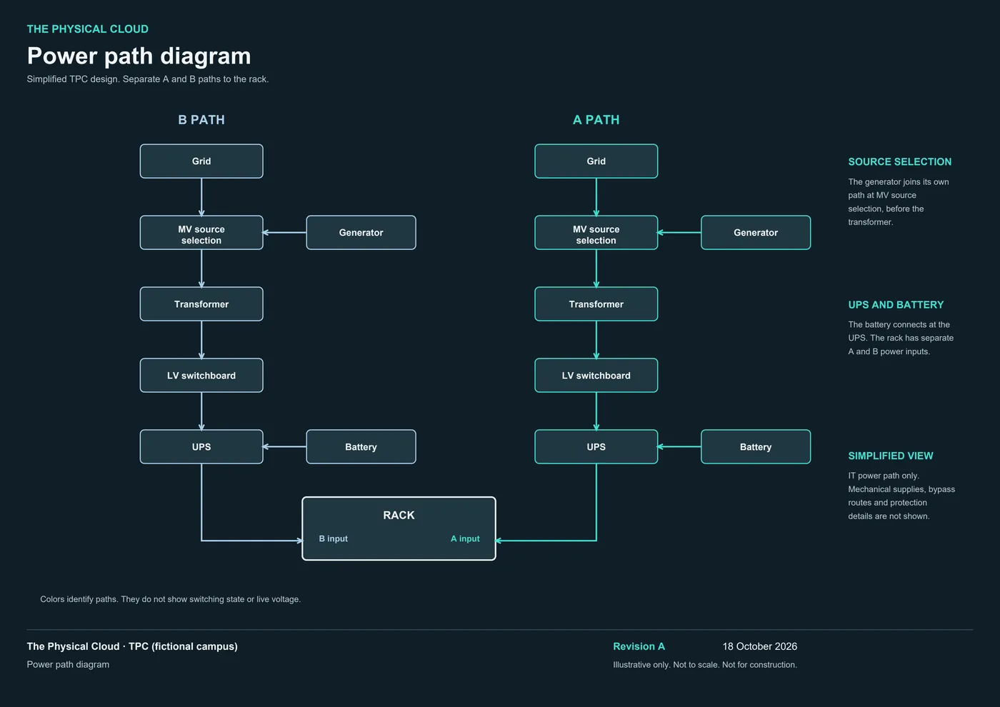This screenshot has height=707, width=1000.
Task: Click the 'A PATH' column heading
Action: click(596, 120)
